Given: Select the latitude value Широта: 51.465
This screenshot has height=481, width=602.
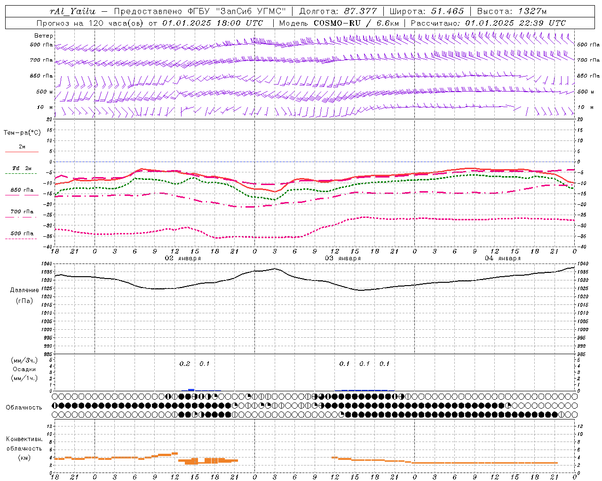Looking at the screenshot, I should 427,11.
